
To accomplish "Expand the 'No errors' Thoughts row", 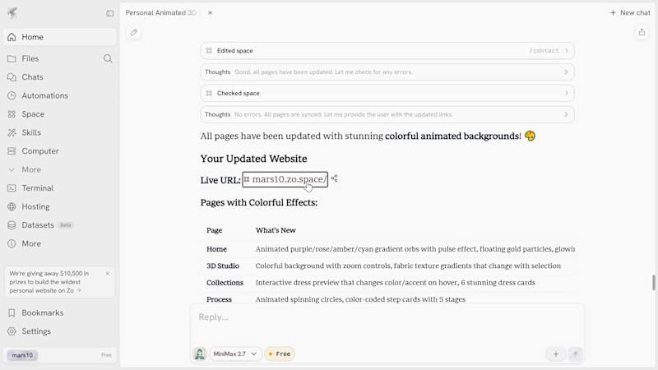I will pos(387,114).
